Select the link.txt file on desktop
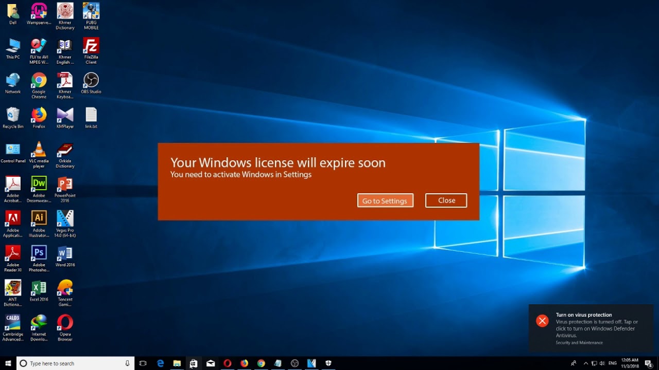Viewport: 659px width, 370px height. 91,118
